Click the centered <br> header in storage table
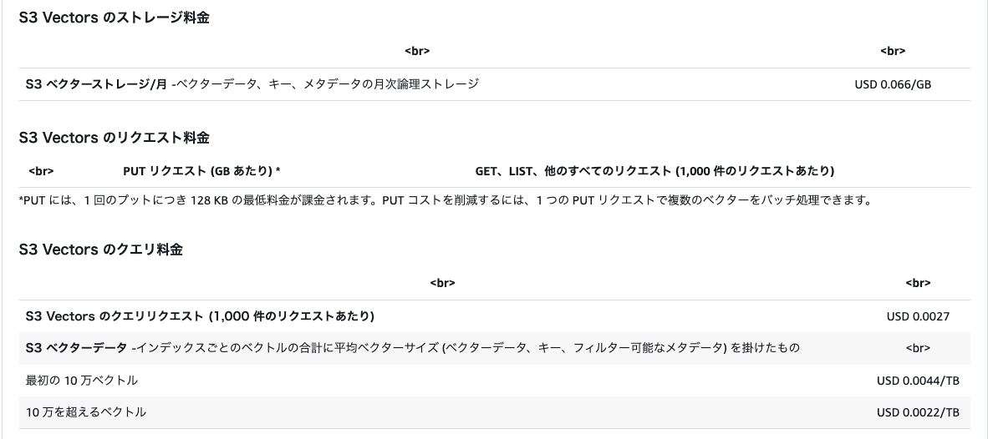Image resolution: width=988 pixels, height=439 pixels. (x=417, y=51)
